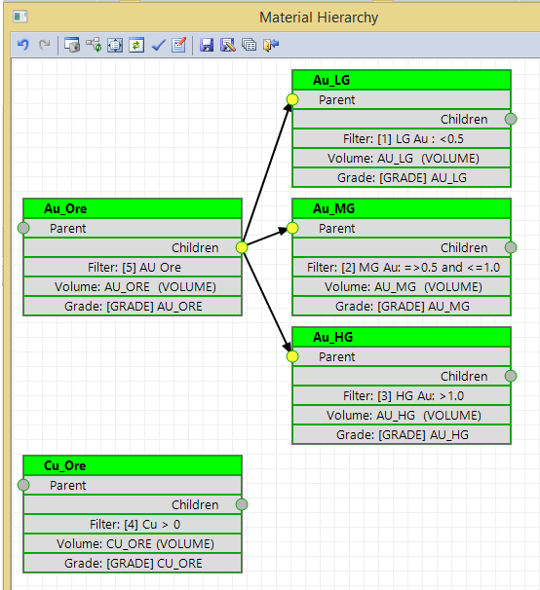This screenshot has width=540, height=590.
Task: Click the window snapshot camera icon
Action: coord(72,45)
